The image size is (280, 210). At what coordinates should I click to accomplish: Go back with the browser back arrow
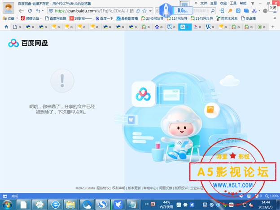[21, 11]
